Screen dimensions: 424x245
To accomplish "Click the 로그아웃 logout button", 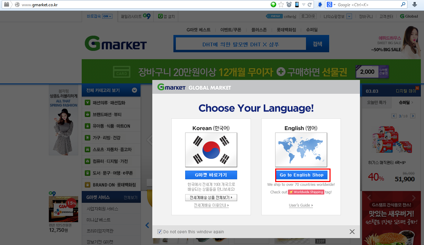I will (x=308, y=16).
